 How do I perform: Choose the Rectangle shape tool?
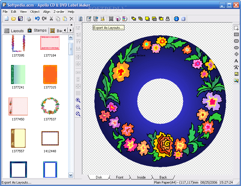pyautogui.click(x=237, y=34)
